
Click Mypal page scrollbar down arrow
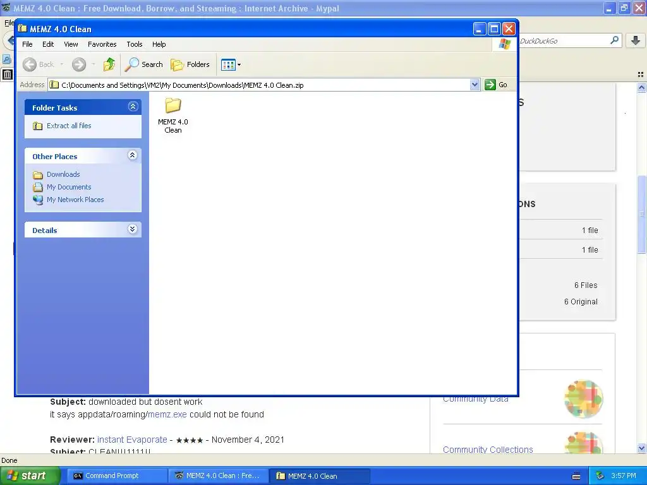(642, 448)
